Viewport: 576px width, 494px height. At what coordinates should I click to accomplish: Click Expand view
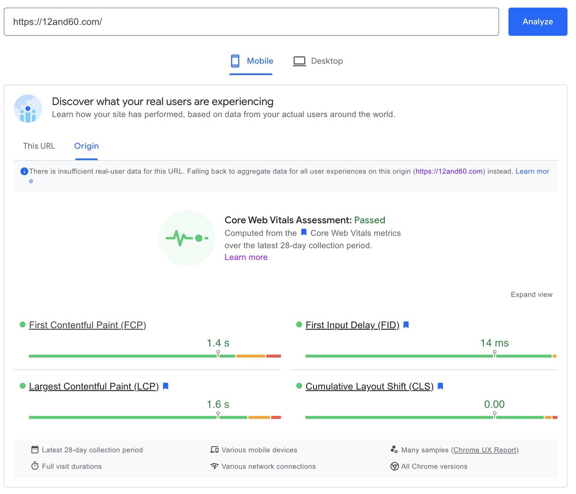coord(531,294)
